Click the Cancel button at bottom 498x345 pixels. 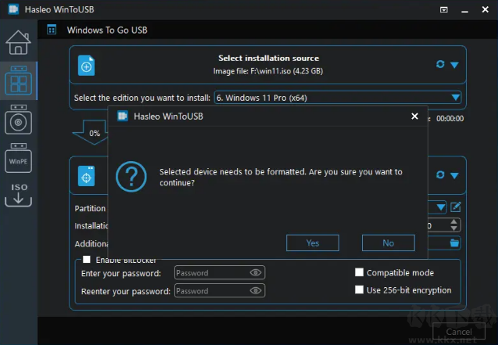(x=459, y=332)
